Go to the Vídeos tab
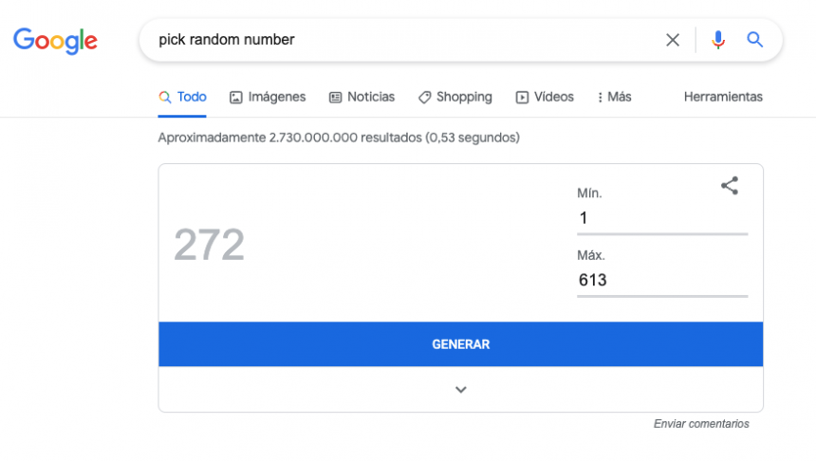The image size is (816, 461). click(545, 97)
